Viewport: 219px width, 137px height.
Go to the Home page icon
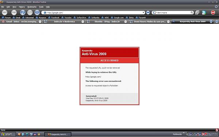(x=37, y=12)
